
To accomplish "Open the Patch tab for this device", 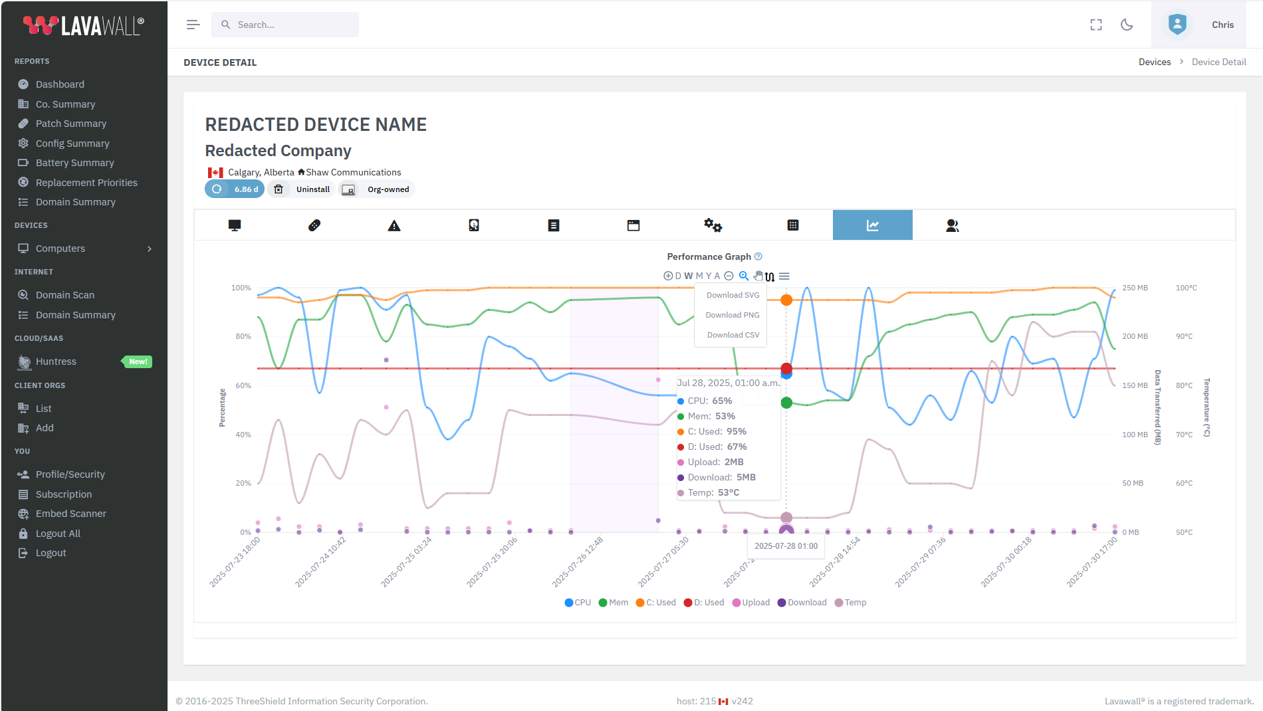I will (x=314, y=225).
